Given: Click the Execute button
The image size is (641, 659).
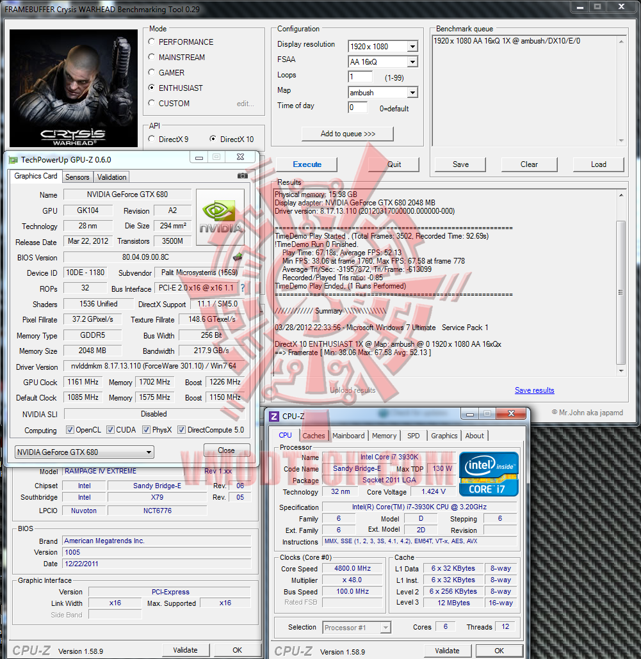Looking at the screenshot, I should 307,164.
